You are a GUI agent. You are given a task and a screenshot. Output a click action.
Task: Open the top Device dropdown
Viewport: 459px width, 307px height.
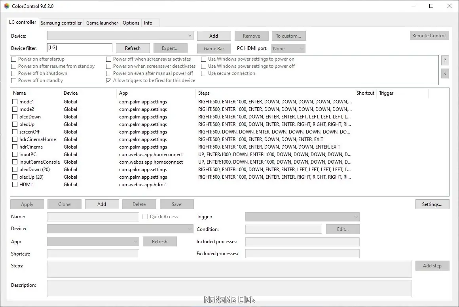(x=120, y=36)
